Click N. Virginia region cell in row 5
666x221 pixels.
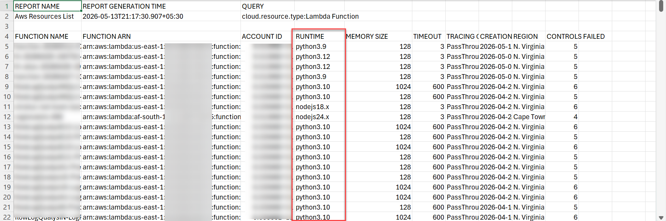point(529,46)
